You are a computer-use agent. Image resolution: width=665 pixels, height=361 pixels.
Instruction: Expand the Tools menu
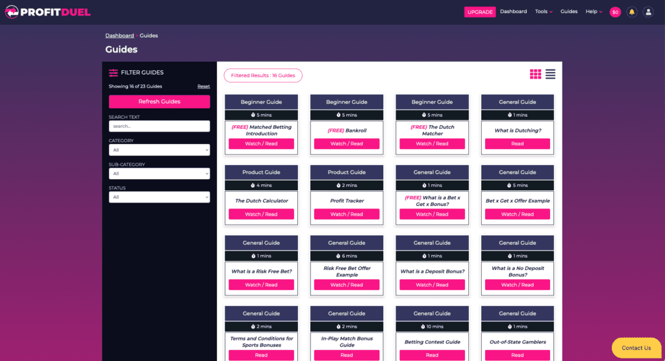click(x=544, y=12)
